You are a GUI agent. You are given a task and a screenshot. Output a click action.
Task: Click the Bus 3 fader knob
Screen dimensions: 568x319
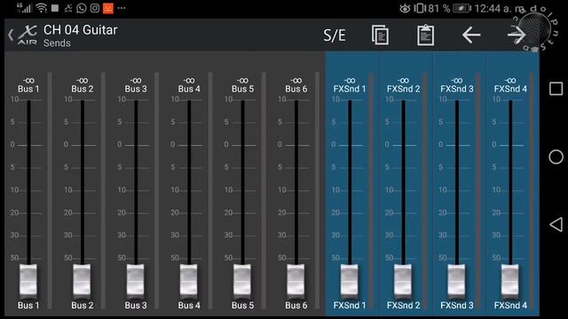[x=136, y=280]
